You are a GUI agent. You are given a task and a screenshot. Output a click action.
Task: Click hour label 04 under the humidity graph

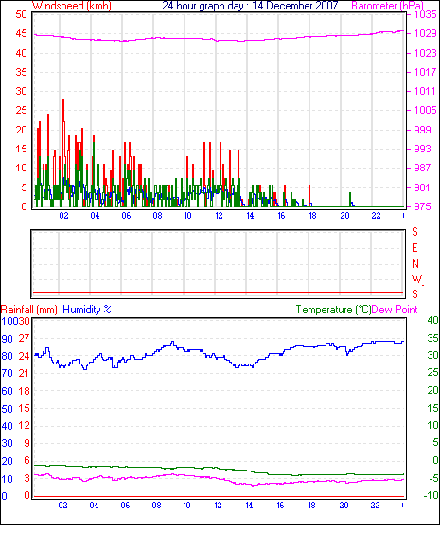94,506
